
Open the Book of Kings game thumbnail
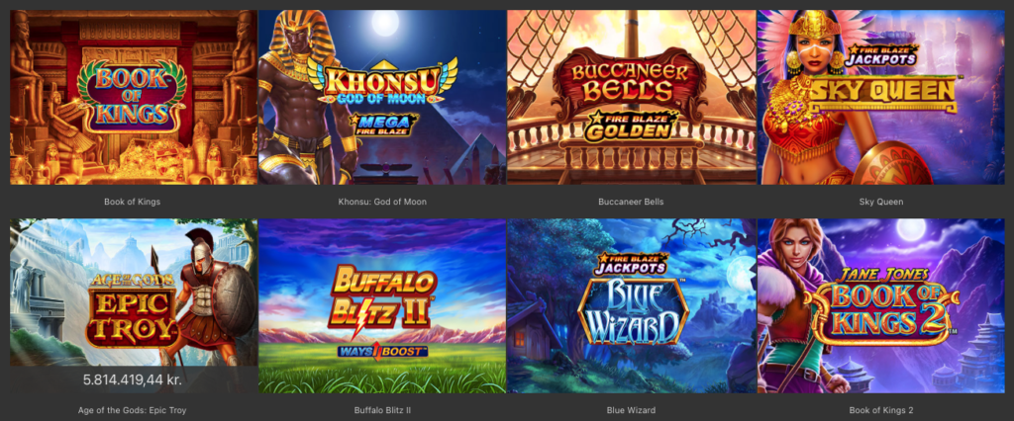click(x=134, y=97)
